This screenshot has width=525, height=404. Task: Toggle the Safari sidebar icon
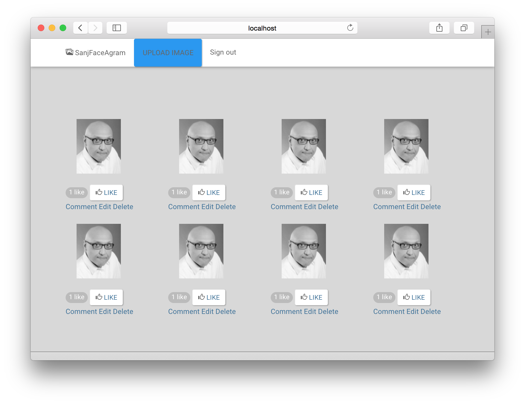pyautogui.click(x=117, y=28)
